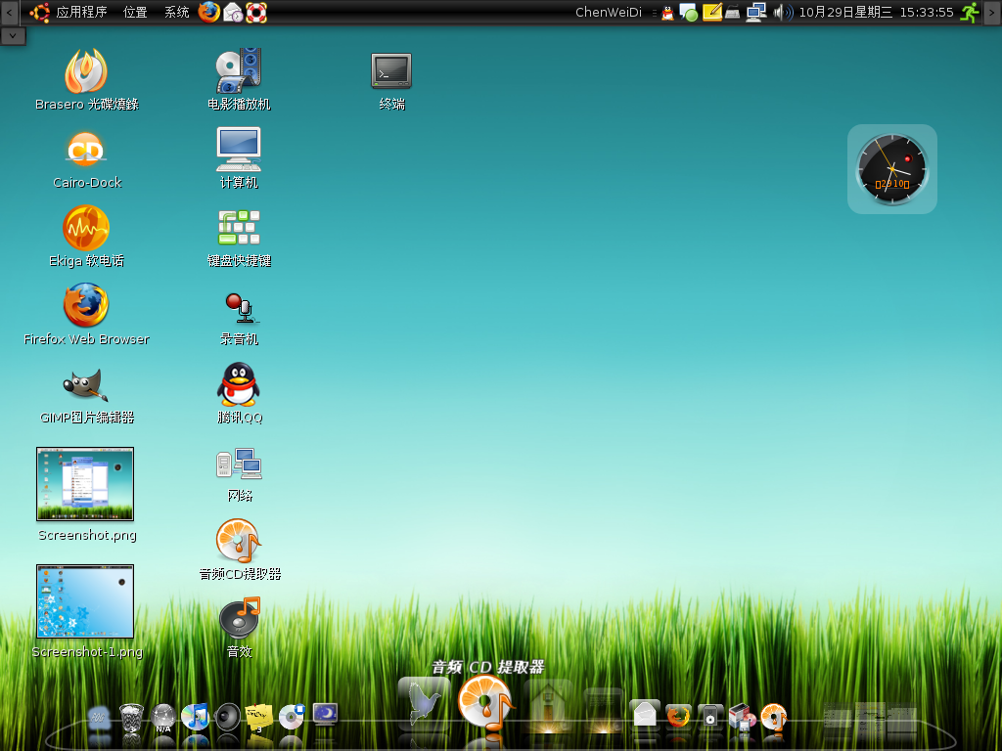
Task: Click the envelope mail dock icon
Action: (645, 713)
